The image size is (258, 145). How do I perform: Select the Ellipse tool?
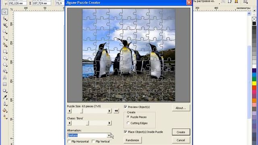point(5,58)
